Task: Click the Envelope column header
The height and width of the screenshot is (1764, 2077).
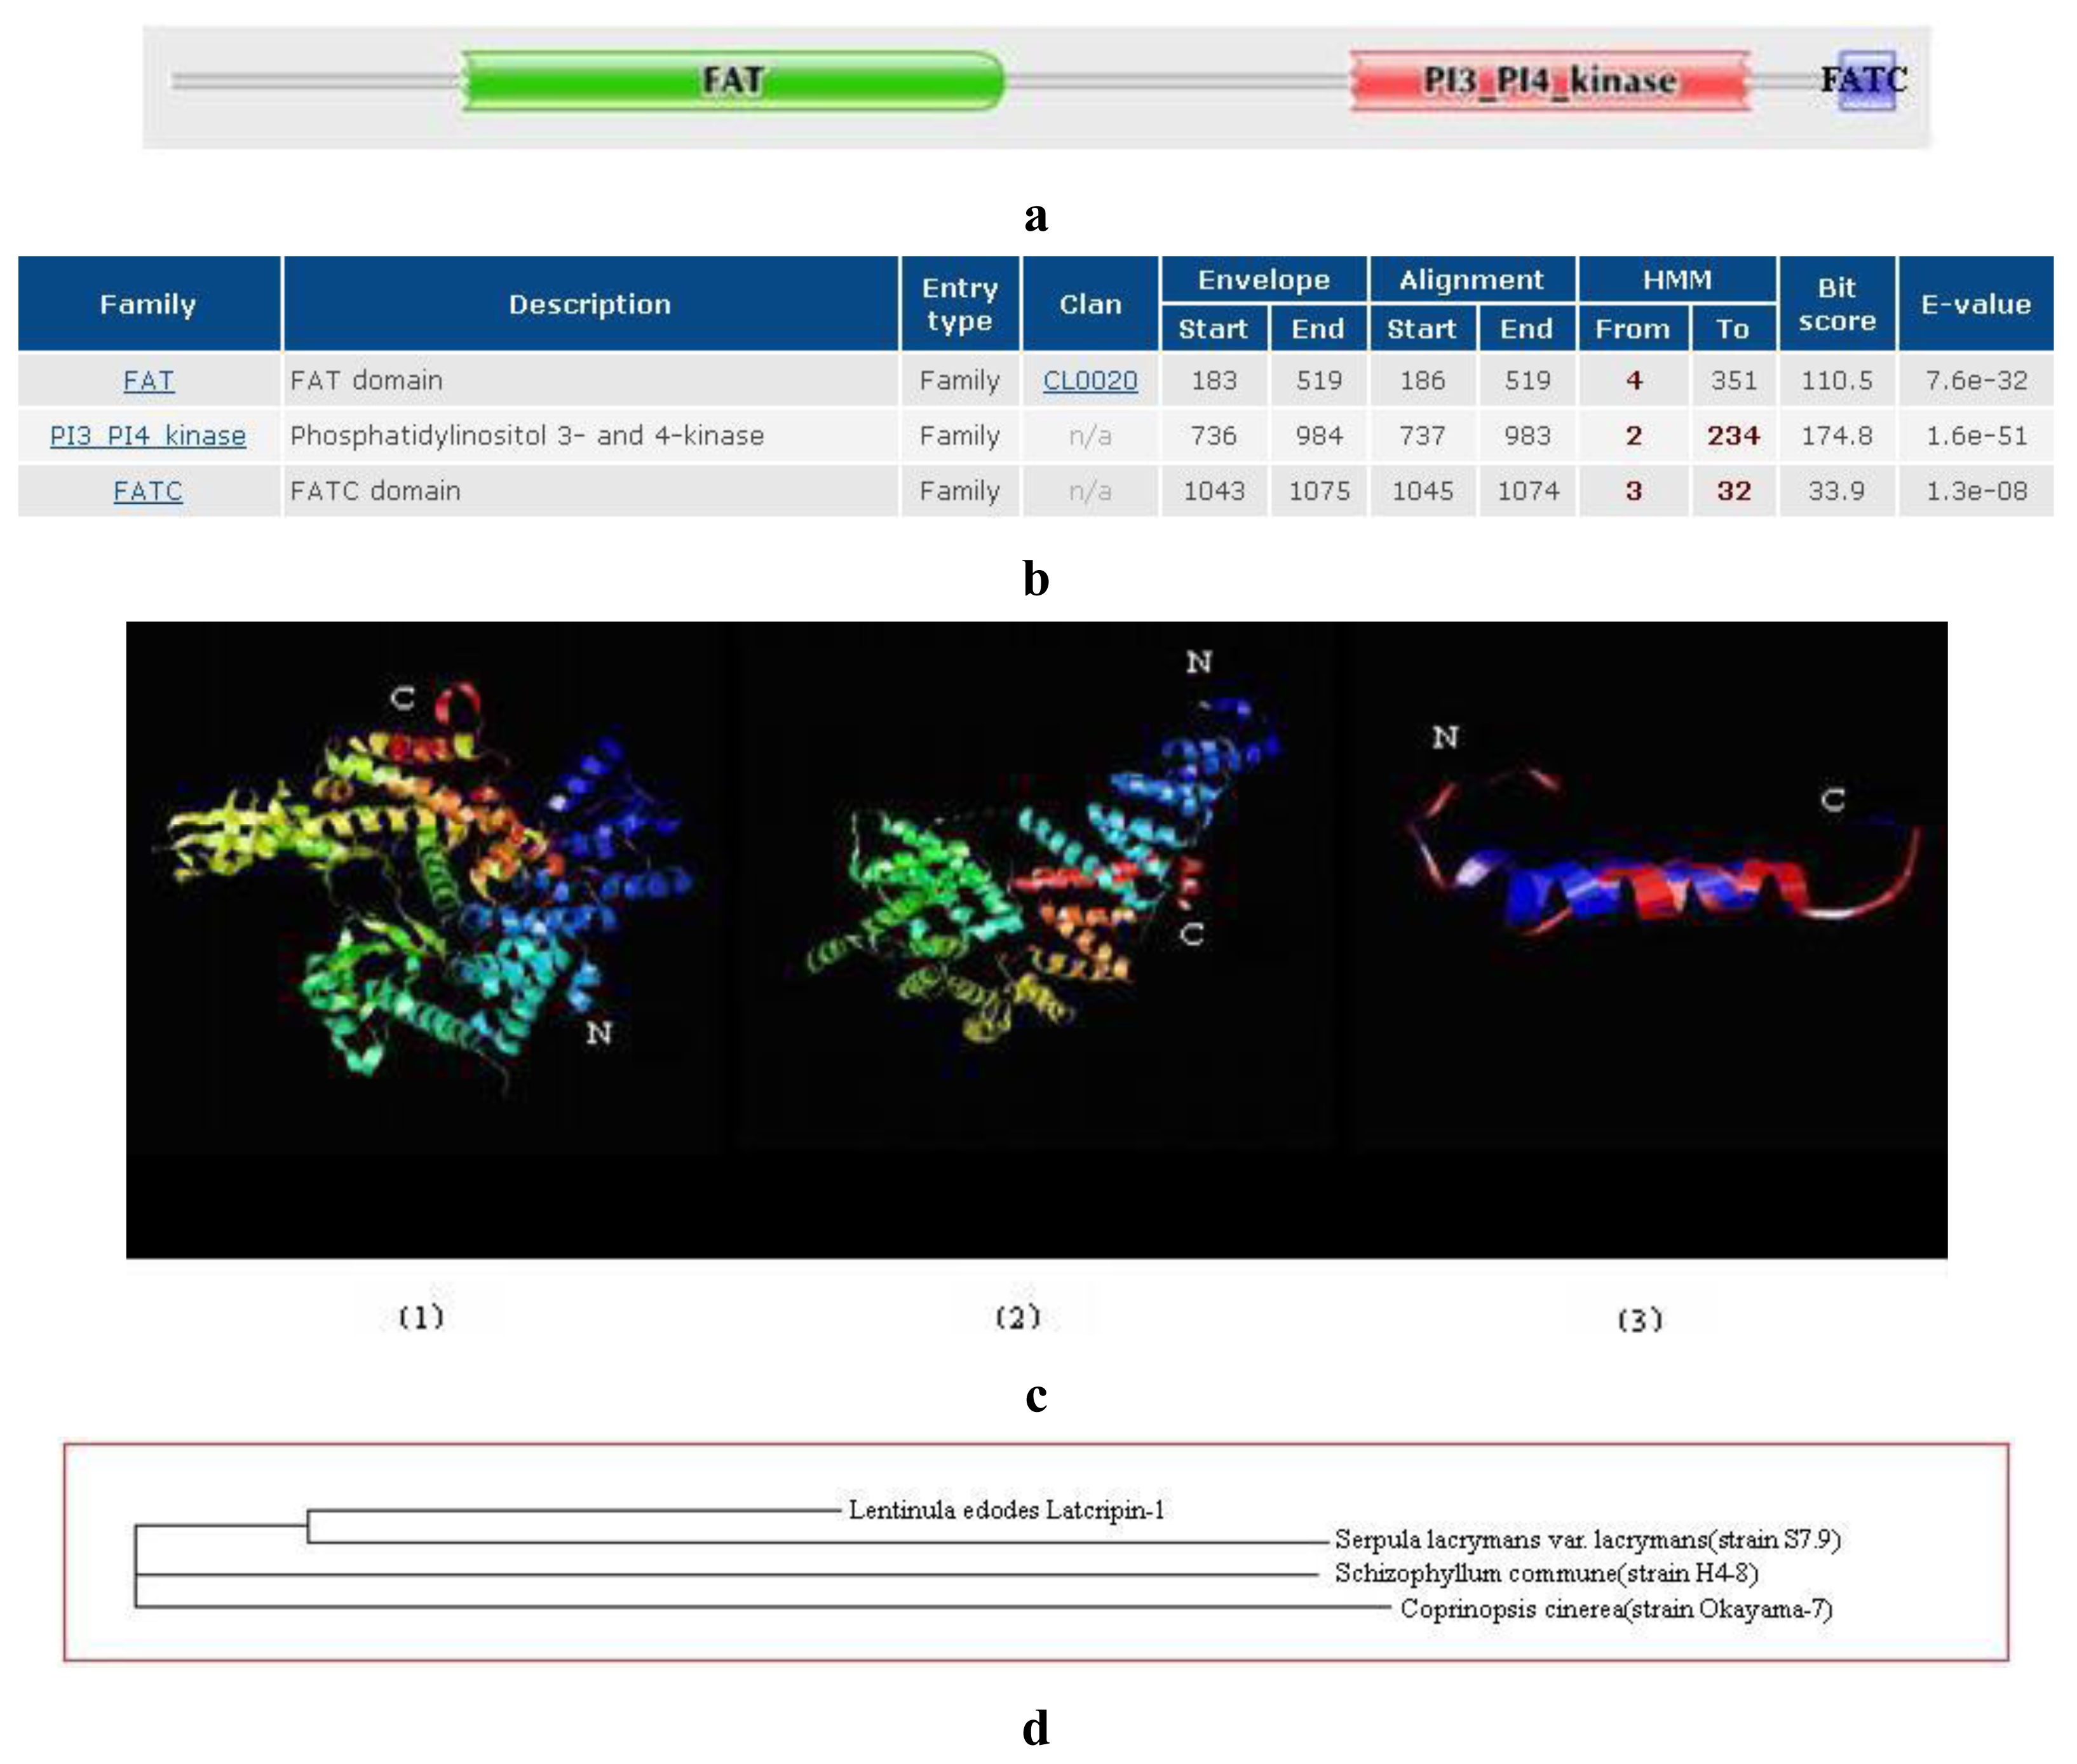Action: (1263, 280)
